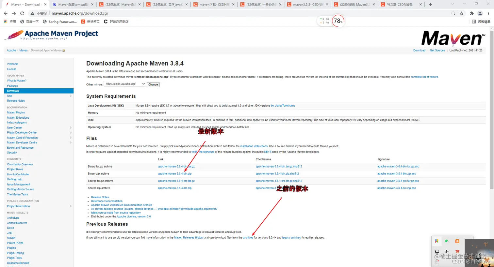This screenshot has width=494, height=267.
Task: Open the zoom magnifier icon in address bar
Action: (x=453, y=13)
